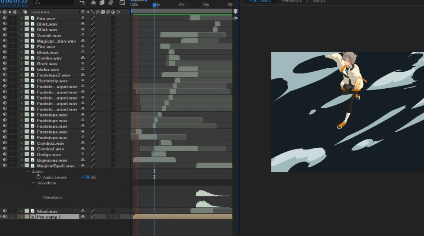Collapse the MagicalSpell.wav layer

click(x=22, y=166)
